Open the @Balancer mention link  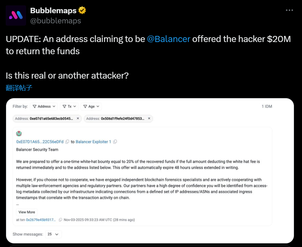(169, 39)
